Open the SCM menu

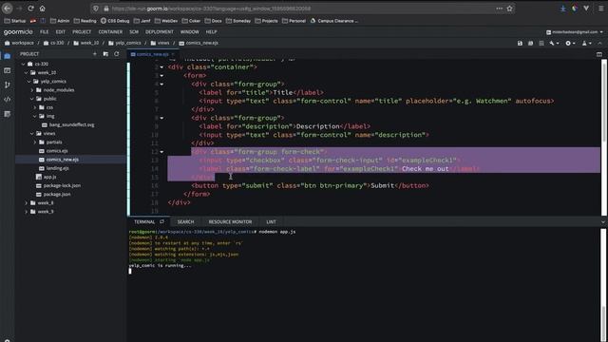coord(134,31)
